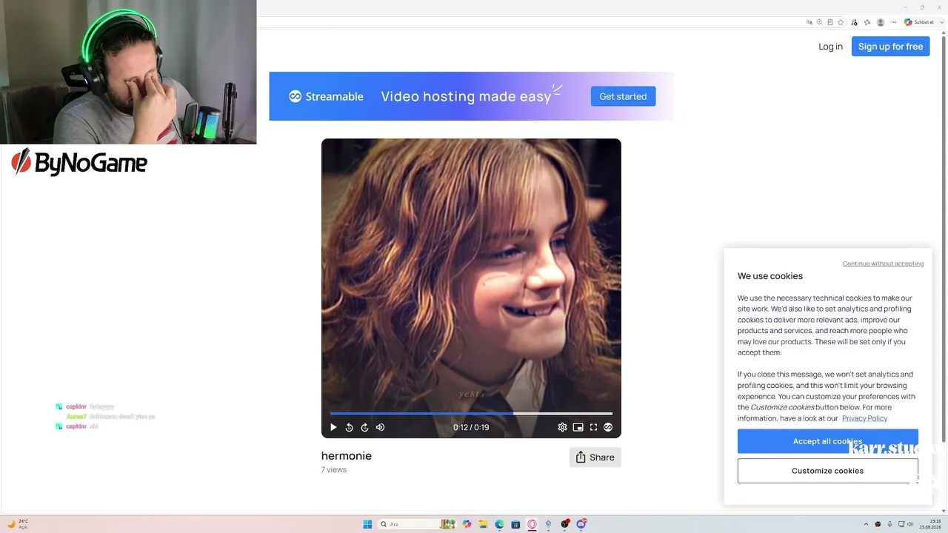Accept all cookies

pos(827,441)
